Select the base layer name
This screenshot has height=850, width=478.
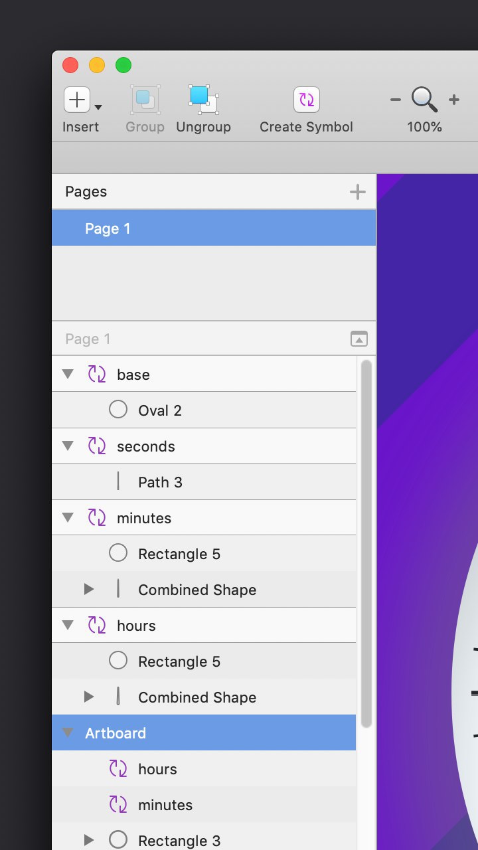(133, 375)
